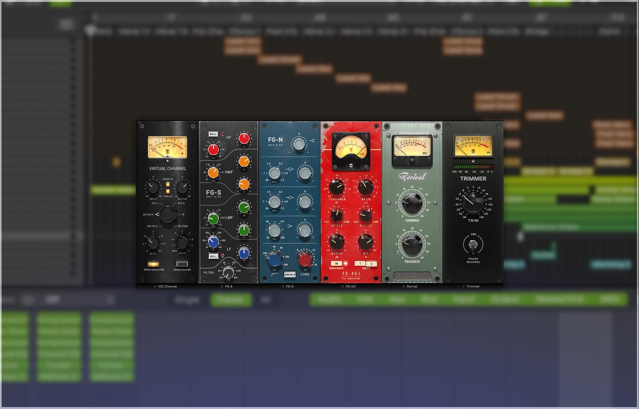This screenshot has width=639, height=409.
Task: Click the Revival THICKNESS knob
Action: [412, 245]
